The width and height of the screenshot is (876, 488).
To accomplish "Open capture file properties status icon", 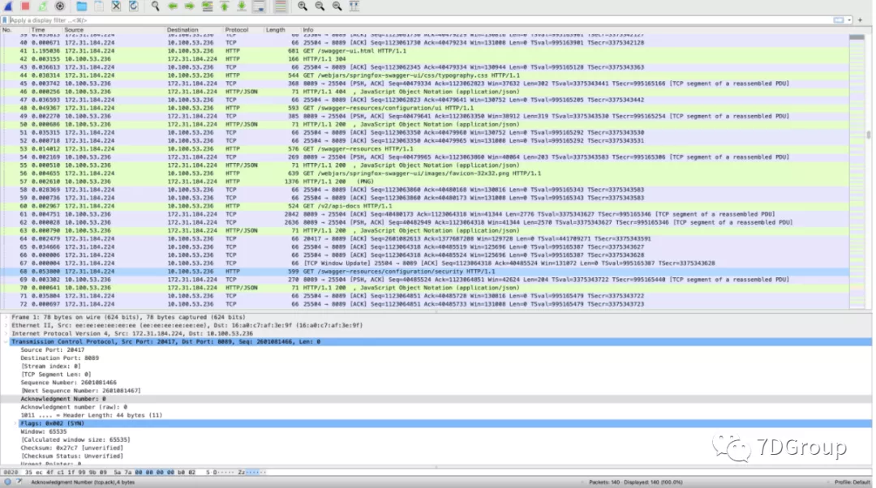I will pyautogui.click(x=19, y=482).
